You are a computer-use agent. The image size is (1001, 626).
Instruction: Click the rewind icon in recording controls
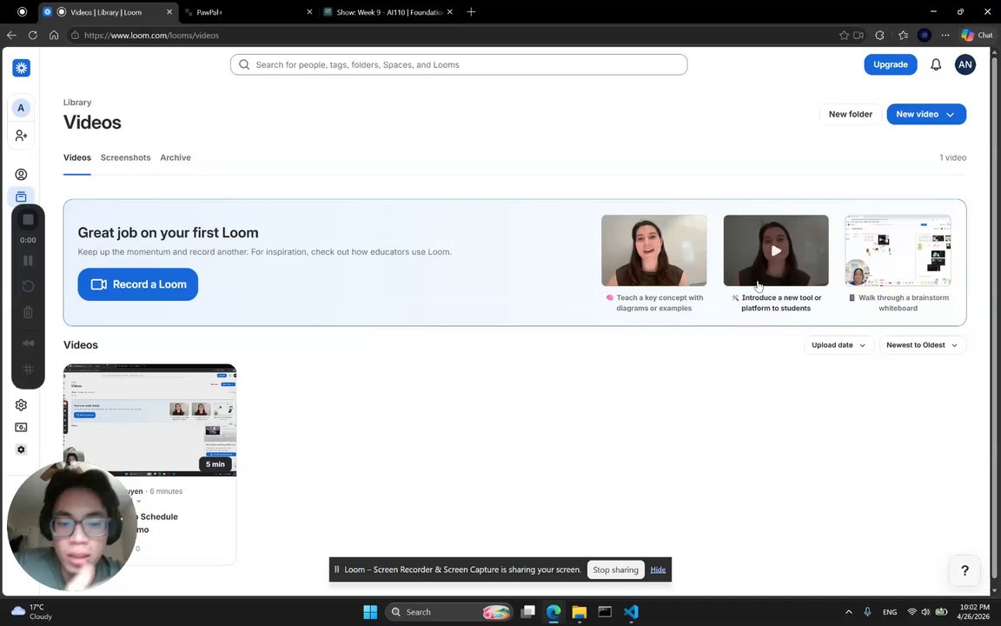pyautogui.click(x=28, y=343)
